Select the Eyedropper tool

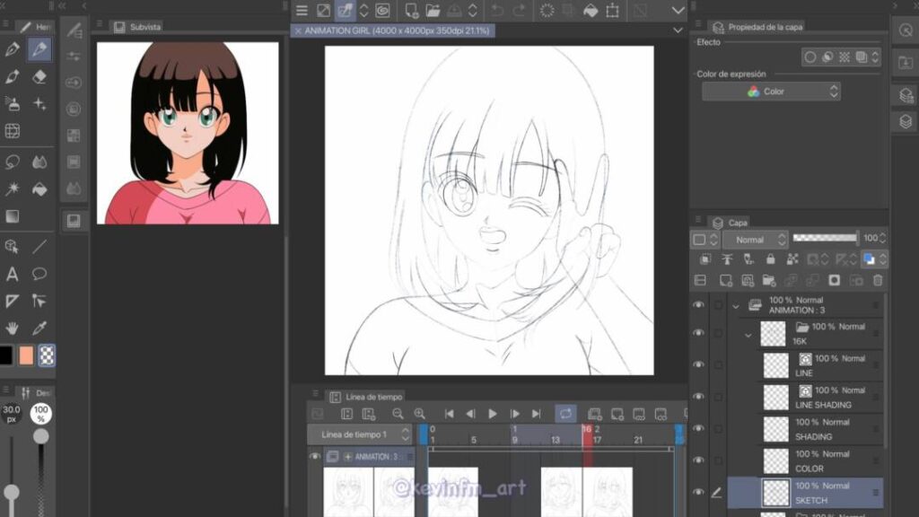[39, 329]
